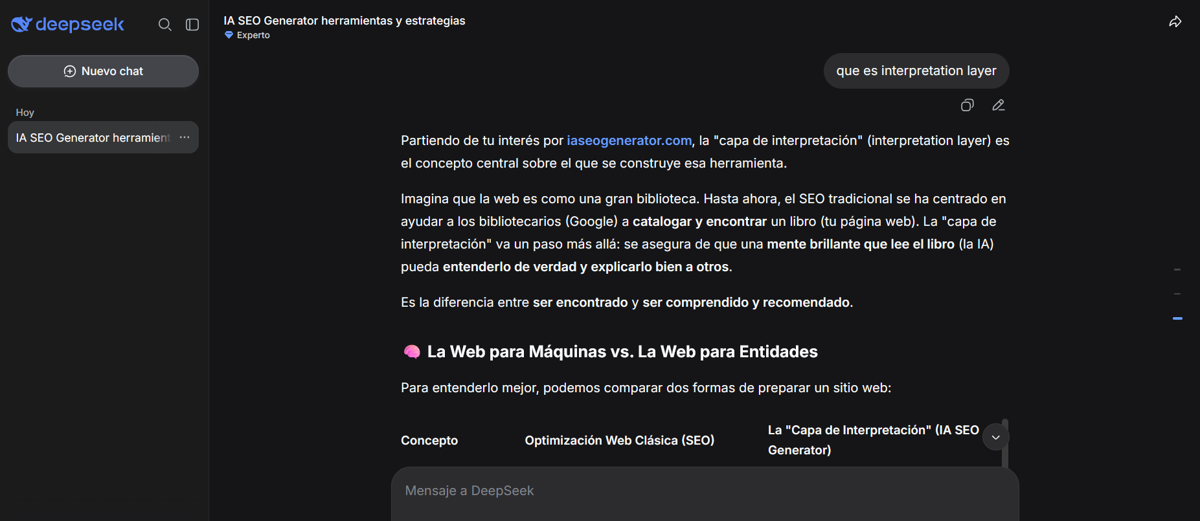Screen dimensions: 1200x521
Task: Click the DeepSeek logo
Action: tap(67, 25)
